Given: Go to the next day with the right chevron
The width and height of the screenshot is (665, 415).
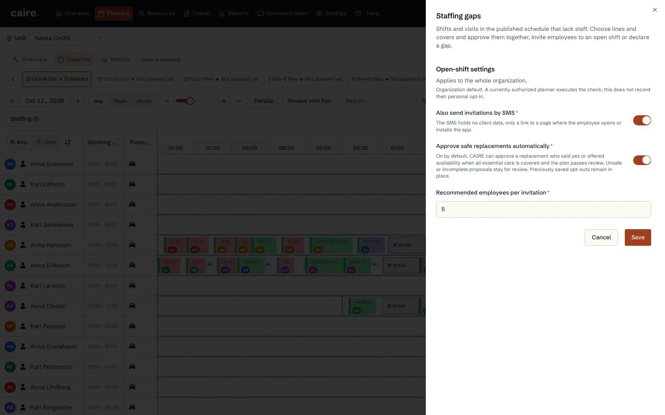Looking at the screenshot, I should coord(78,101).
